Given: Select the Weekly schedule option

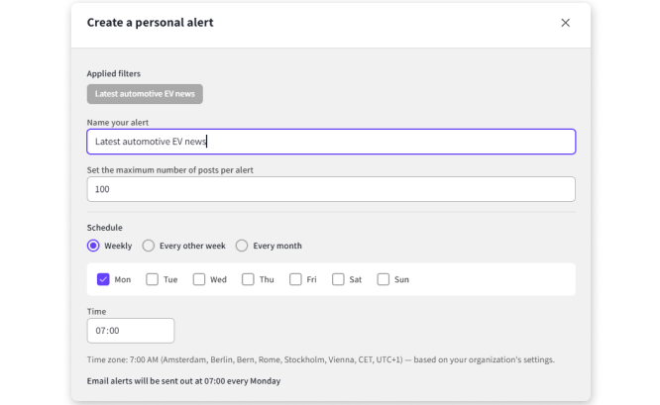Looking at the screenshot, I should click(x=93, y=246).
